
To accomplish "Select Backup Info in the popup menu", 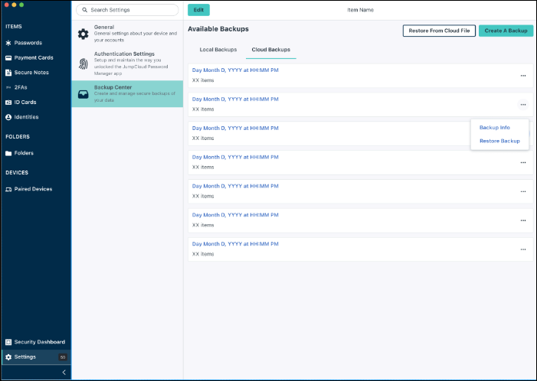I will pos(494,127).
